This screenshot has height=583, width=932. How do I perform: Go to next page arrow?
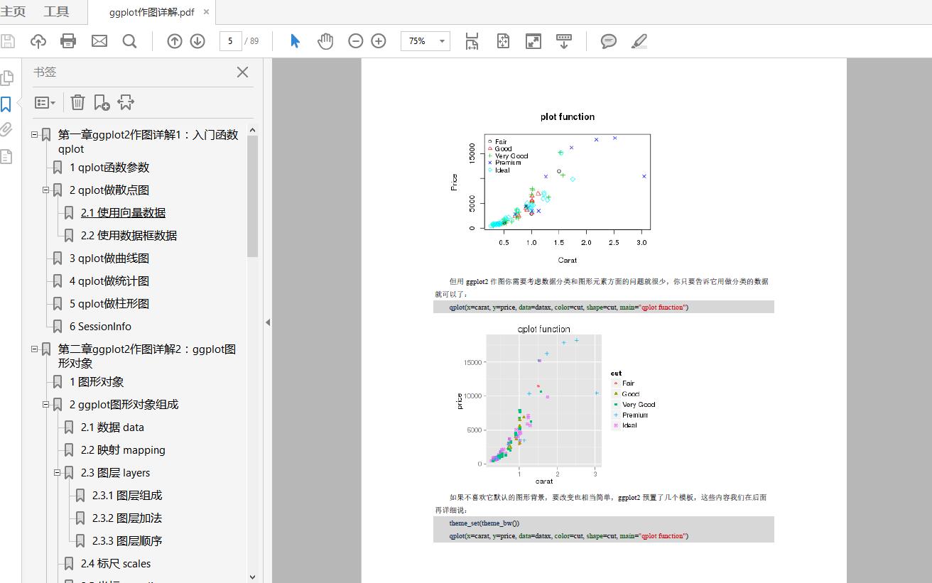197,41
